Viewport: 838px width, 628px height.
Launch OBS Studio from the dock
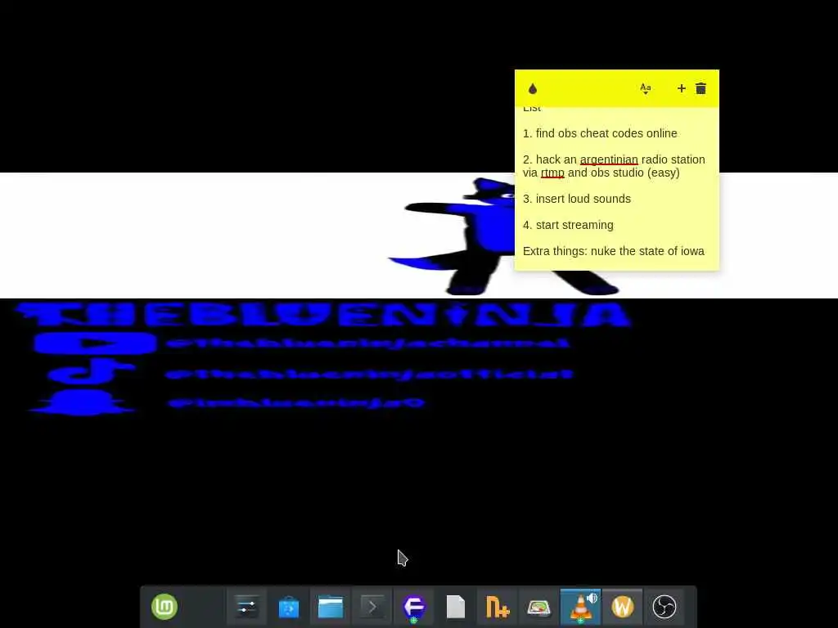click(x=665, y=608)
